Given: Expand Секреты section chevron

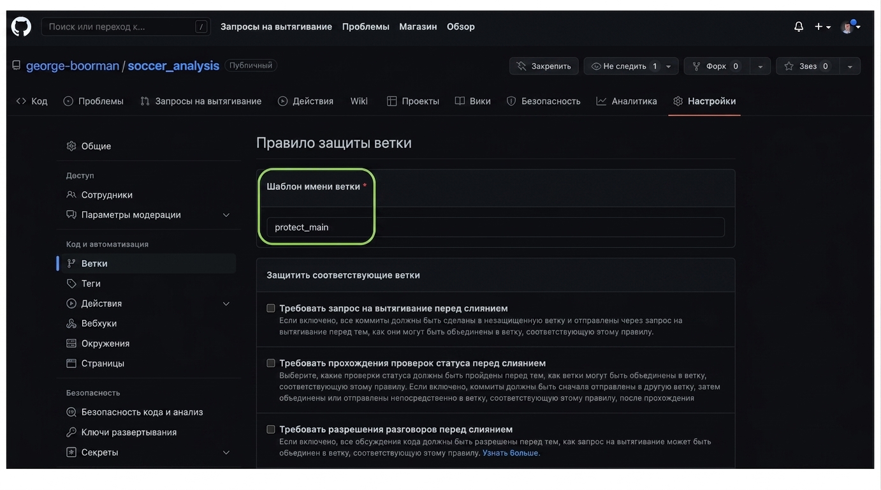Looking at the screenshot, I should (226, 452).
